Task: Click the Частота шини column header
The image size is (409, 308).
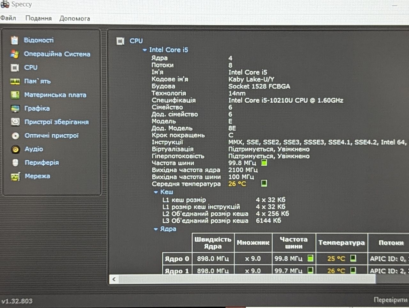Action: click(294, 243)
